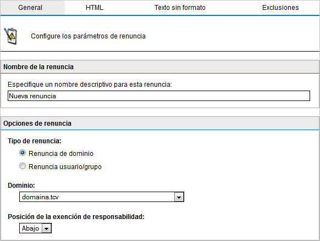Click the 'Renuncia usuario/grupo' option label

click(x=65, y=167)
